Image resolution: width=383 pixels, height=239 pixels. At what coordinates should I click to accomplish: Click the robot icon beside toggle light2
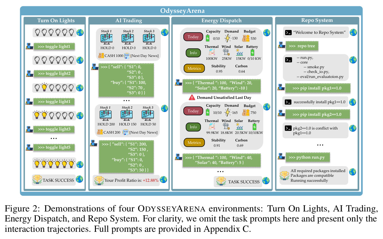pos(29,74)
